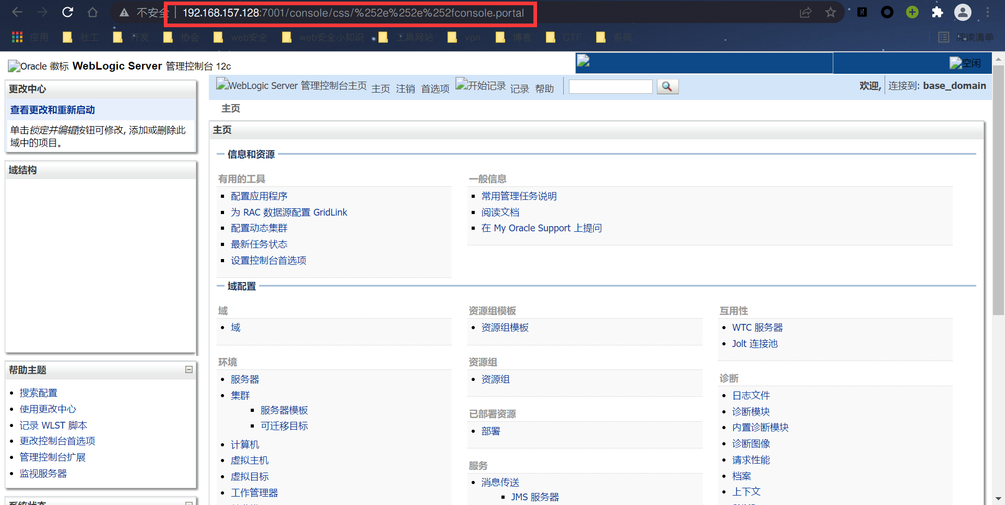Open 监视服务器 help topic
Image resolution: width=1005 pixels, height=505 pixels.
coord(43,474)
